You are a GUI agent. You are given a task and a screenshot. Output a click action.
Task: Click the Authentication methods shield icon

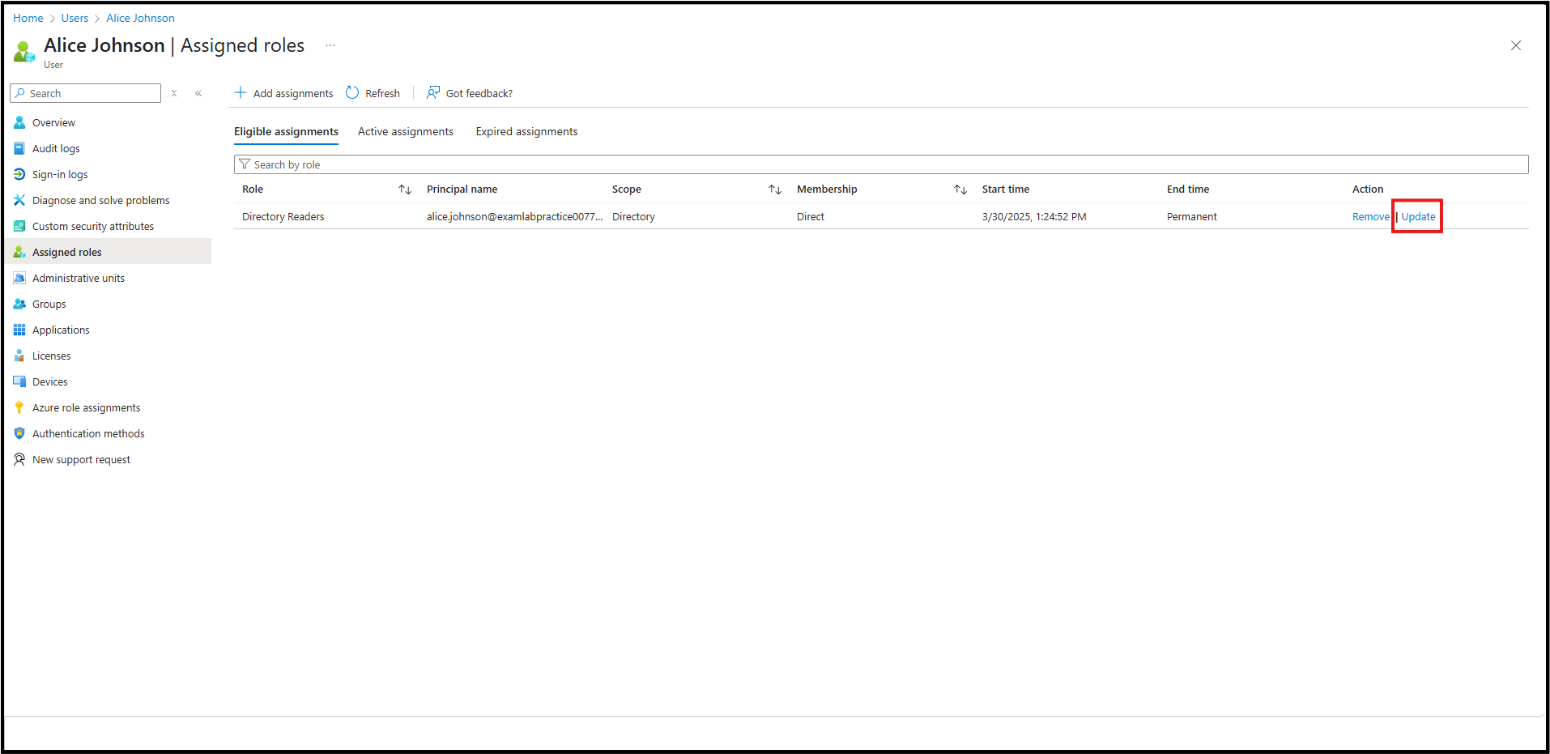[19, 434]
